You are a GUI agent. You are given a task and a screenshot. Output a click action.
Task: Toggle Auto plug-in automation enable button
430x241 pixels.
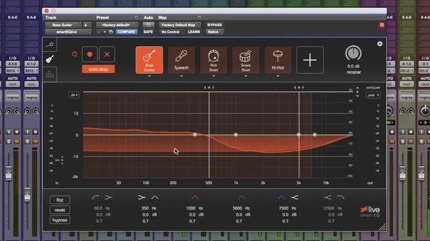pos(148,25)
